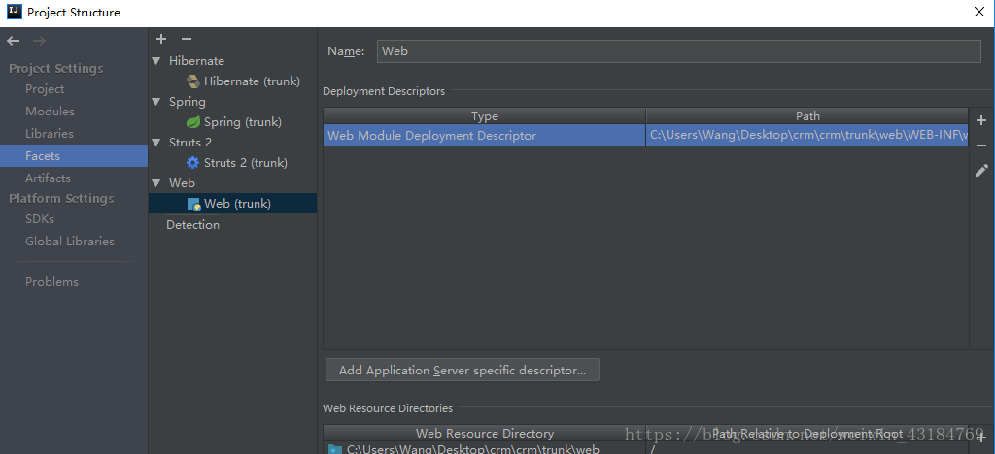Collapse the Web facet group
Screen dimensions: 995x454
156,183
